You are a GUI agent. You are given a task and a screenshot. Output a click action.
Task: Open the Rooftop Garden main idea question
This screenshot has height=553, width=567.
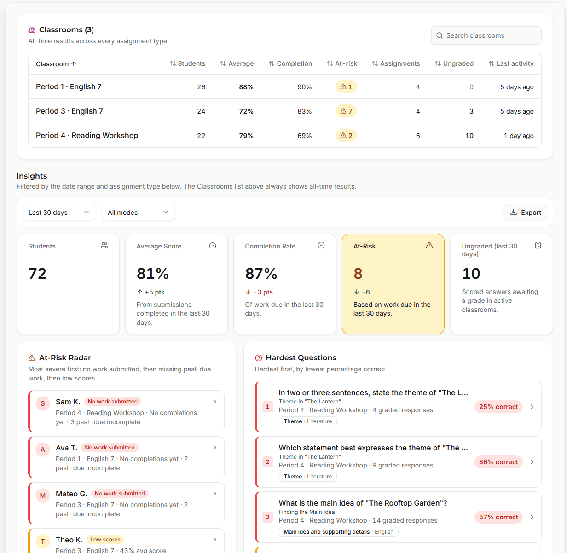[x=399, y=517]
